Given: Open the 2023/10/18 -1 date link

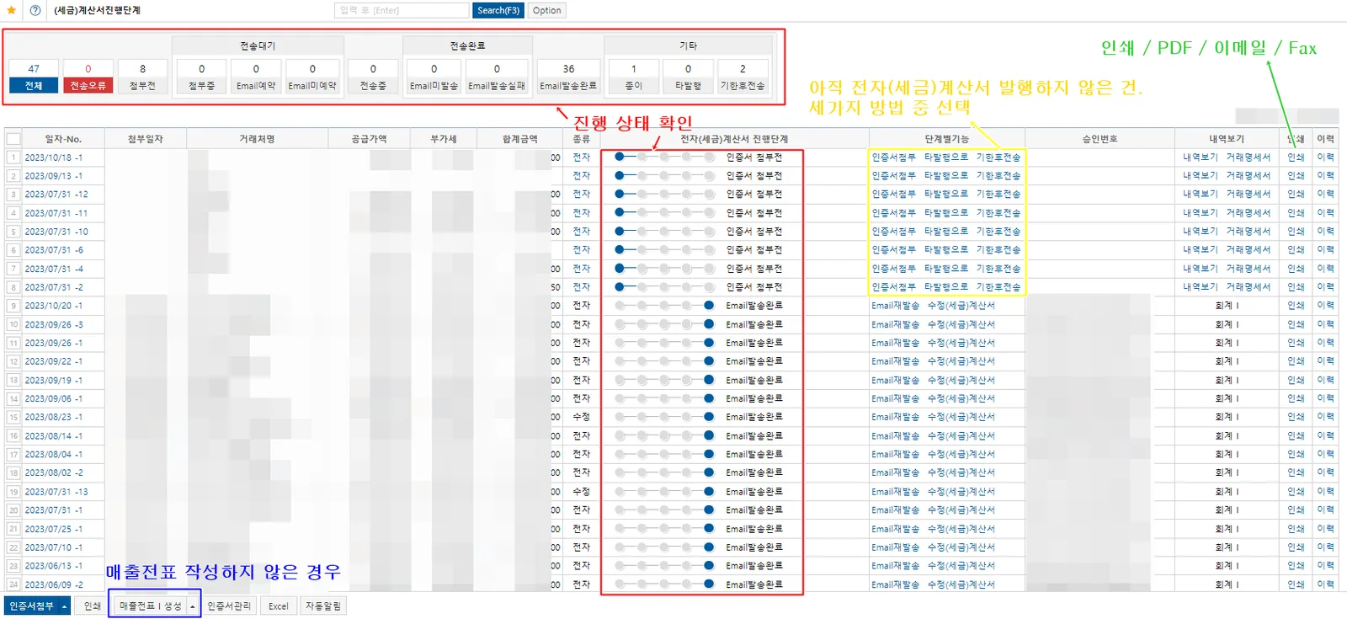Looking at the screenshot, I should pos(54,157).
